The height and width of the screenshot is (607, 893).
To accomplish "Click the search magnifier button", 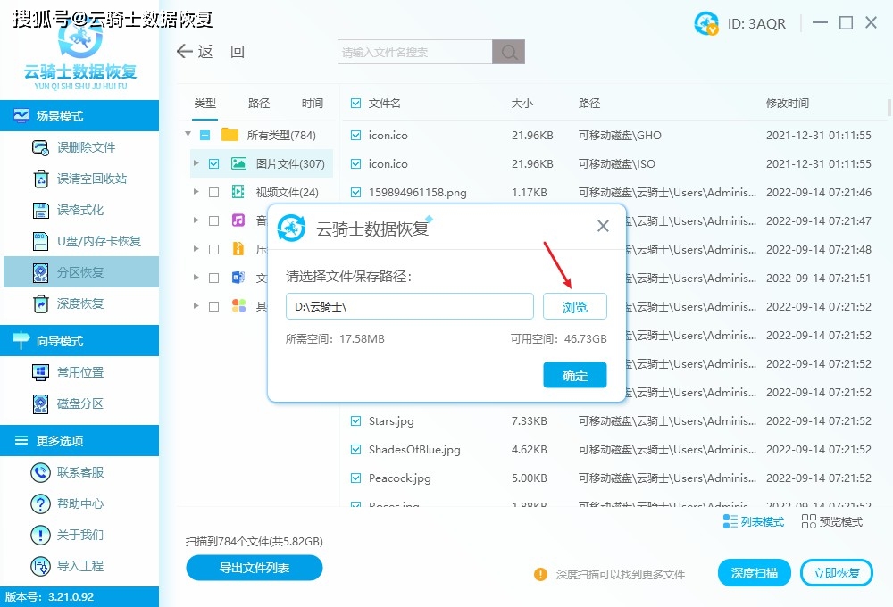I will tap(509, 53).
